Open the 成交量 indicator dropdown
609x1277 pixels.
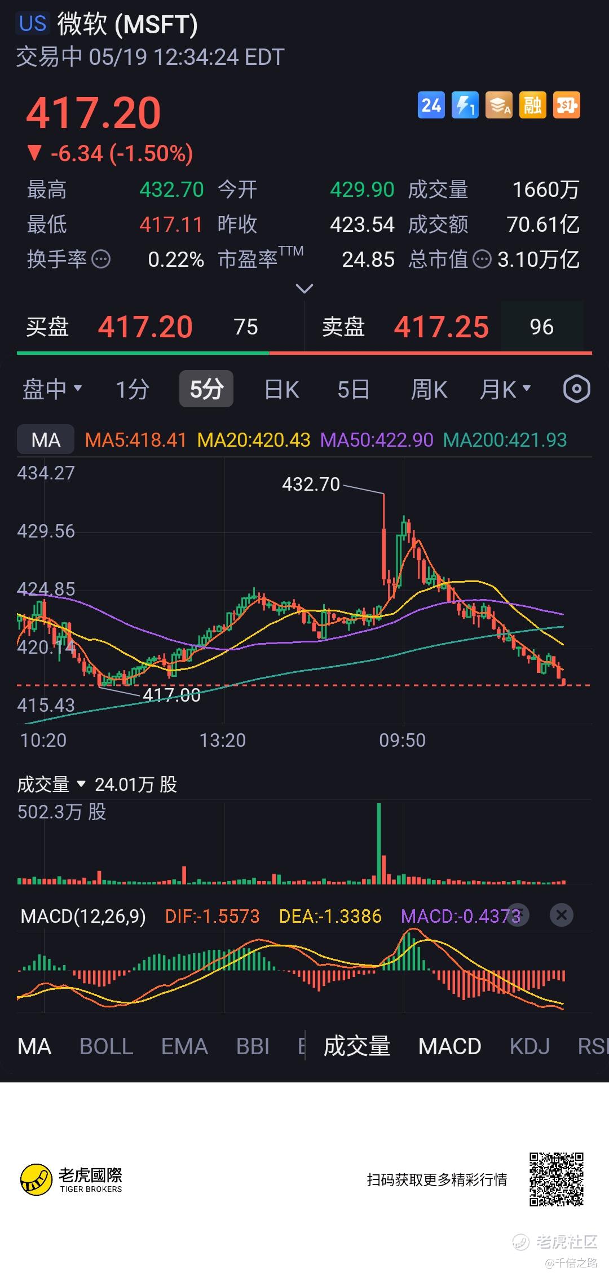tap(51, 784)
